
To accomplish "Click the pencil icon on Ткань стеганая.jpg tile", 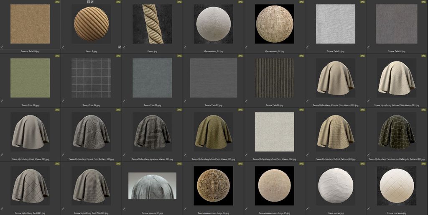I will [368, 208].
